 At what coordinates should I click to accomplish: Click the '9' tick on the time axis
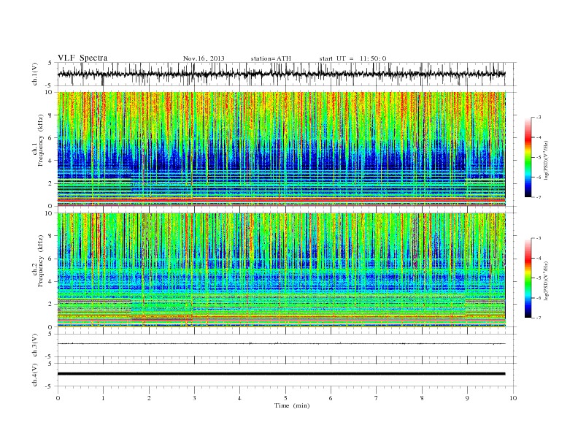pyautogui.click(x=467, y=398)
